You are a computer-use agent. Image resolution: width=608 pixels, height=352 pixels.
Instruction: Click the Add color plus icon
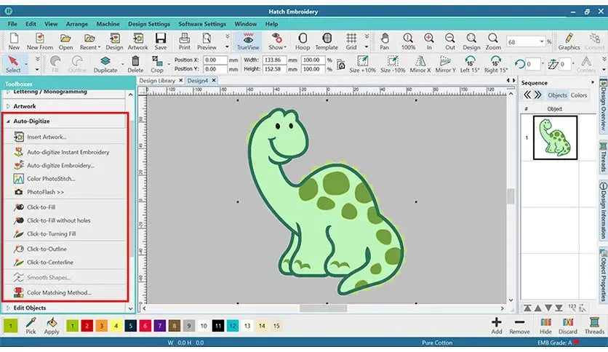pyautogui.click(x=497, y=326)
